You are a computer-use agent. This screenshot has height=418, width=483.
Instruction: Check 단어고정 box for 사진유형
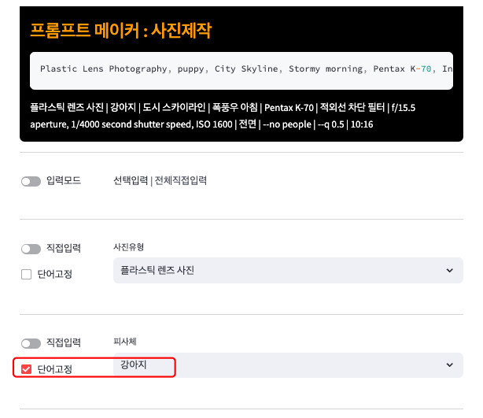point(26,274)
